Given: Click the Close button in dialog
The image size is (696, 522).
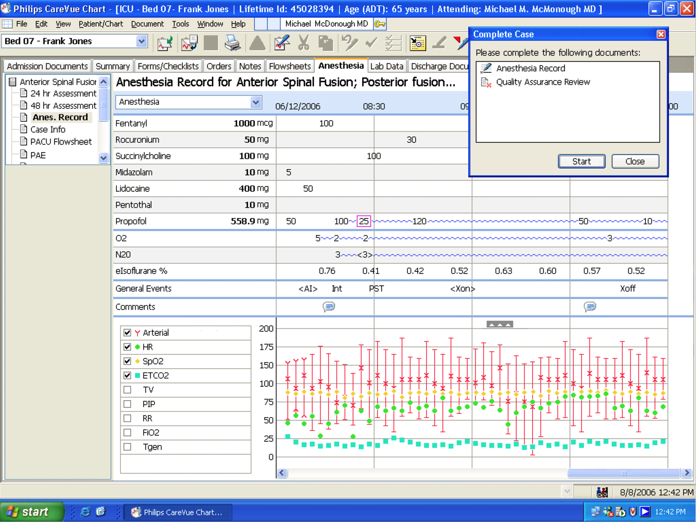Looking at the screenshot, I should point(635,161).
